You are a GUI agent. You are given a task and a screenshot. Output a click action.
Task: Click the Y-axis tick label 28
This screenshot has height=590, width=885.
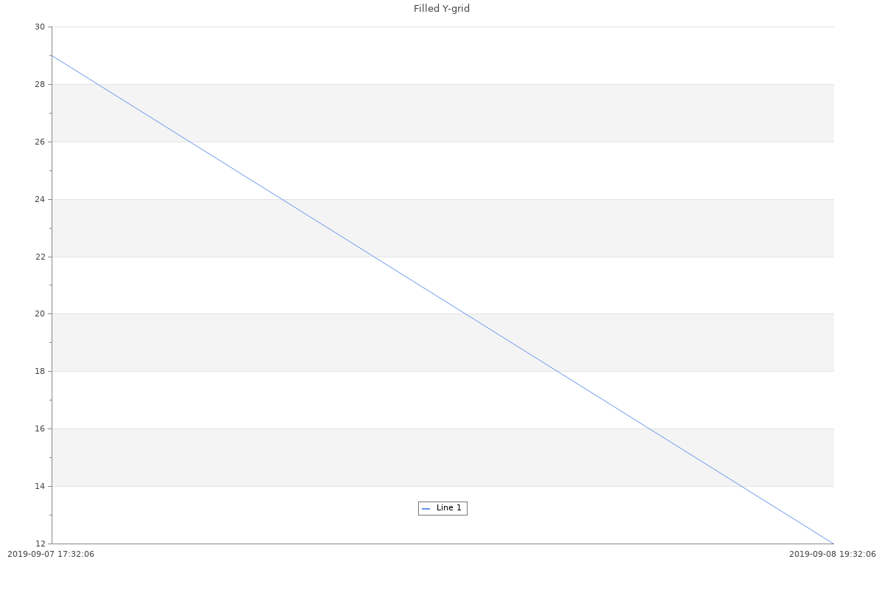40,85
